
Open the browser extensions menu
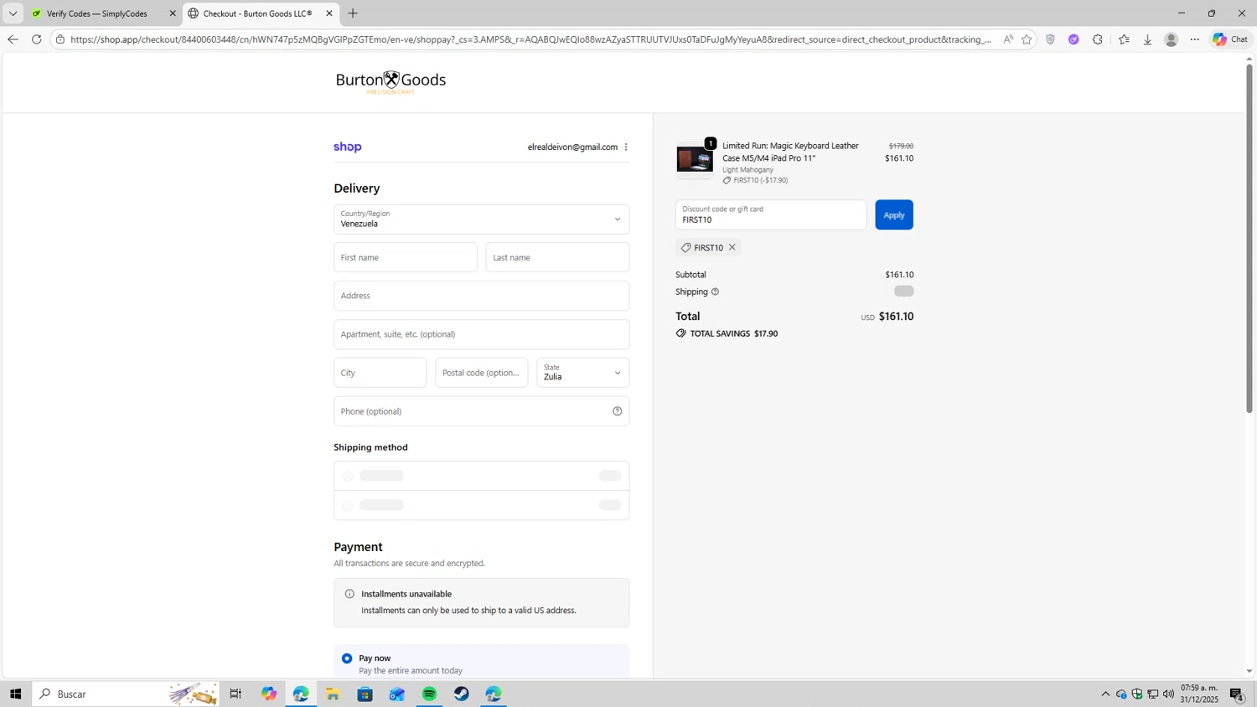point(1098,39)
